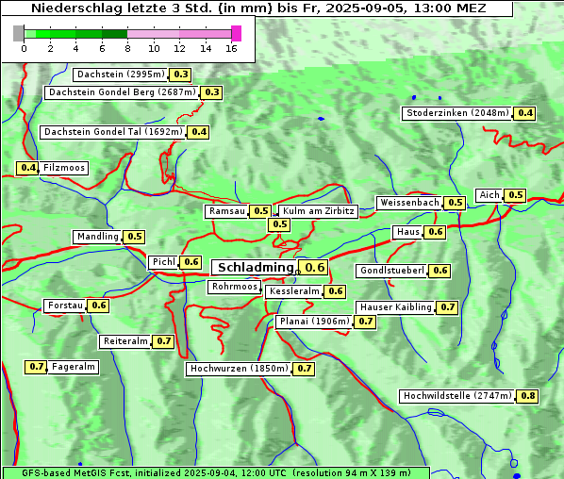Click the GFS-based MetGIS forecast footer text
564x479 pixels.
216,473
